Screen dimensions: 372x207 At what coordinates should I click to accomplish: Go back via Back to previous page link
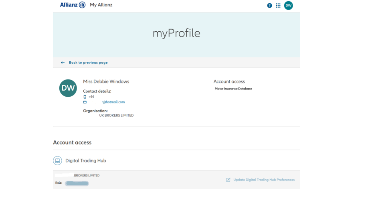(88, 63)
